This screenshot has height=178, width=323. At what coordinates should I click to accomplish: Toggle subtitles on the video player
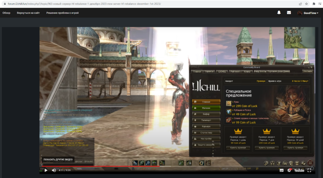[x=282, y=170]
